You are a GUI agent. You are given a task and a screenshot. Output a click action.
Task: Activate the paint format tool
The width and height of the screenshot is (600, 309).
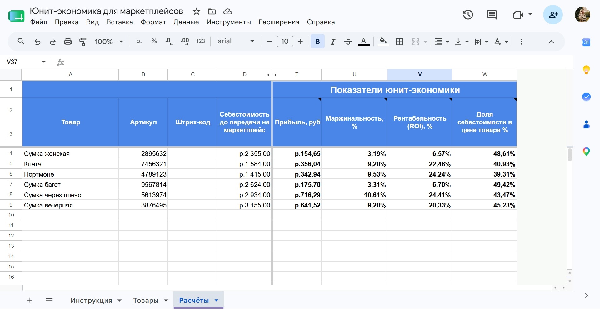tap(83, 42)
